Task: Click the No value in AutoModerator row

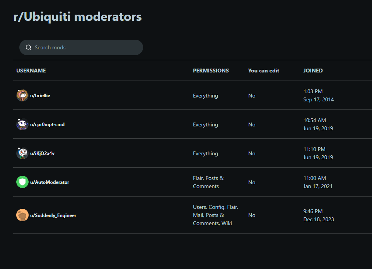Action: point(252,182)
